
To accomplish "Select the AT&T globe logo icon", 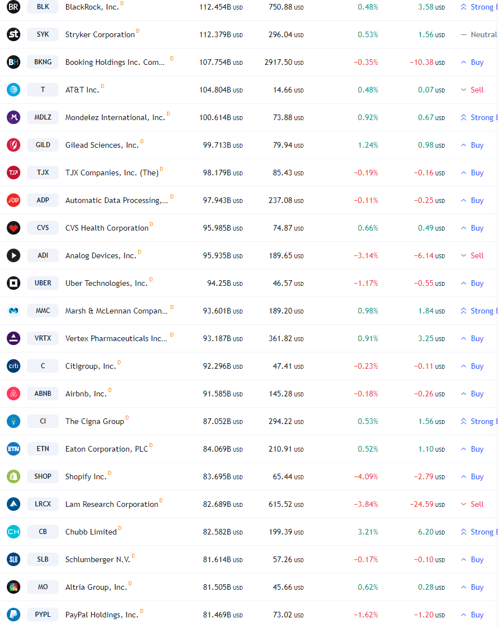I will 14,90.
